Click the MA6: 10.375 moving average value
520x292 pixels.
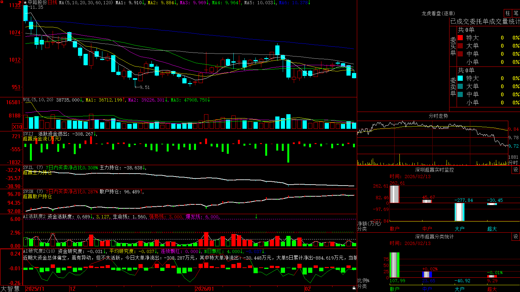(x=294, y=3)
